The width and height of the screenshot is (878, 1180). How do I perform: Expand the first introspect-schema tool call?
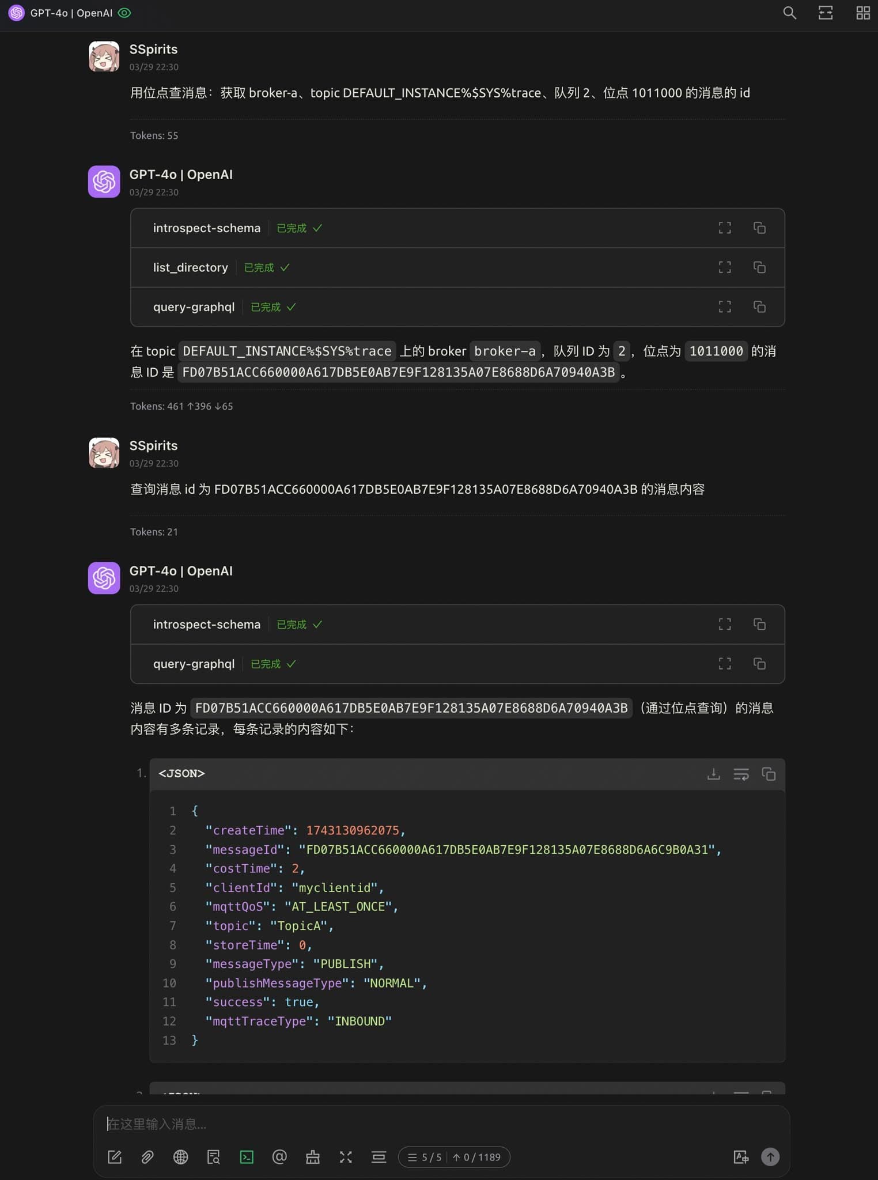(x=206, y=228)
